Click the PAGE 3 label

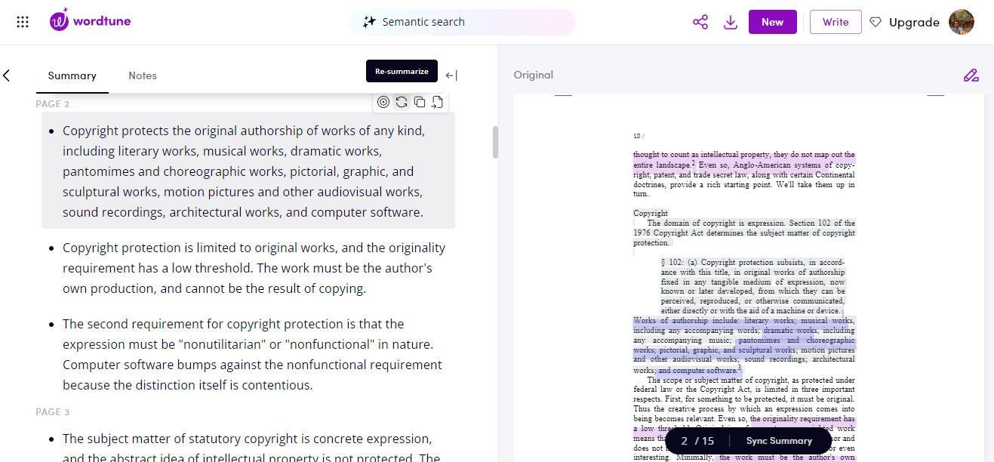coord(53,412)
